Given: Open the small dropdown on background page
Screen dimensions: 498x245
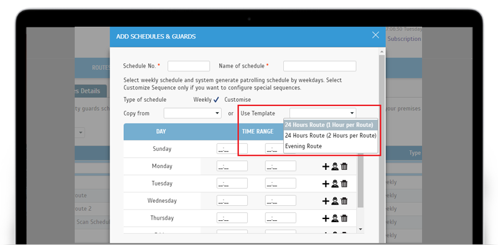Looking at the screenshot, I should [80, 132].
